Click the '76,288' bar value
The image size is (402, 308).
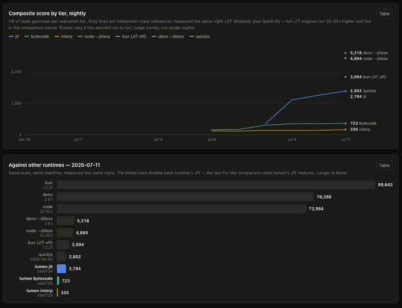[x=324, y=197]
